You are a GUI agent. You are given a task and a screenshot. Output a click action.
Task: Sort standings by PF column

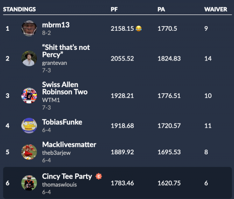click(x=114, y=9)
